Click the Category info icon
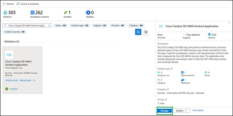233x116 pixels. (168, 89)
